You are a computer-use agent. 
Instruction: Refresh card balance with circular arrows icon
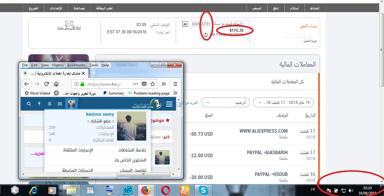tap(206, 35)
